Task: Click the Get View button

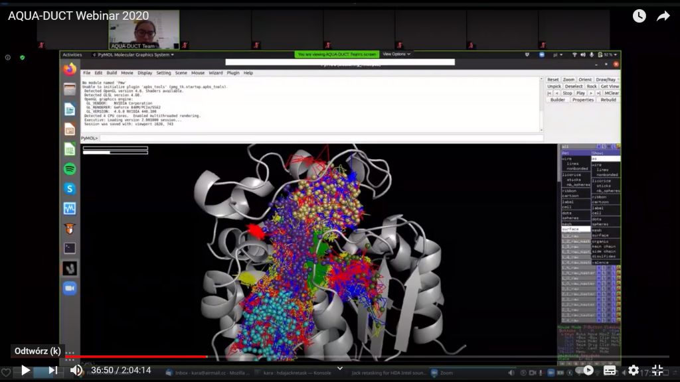Action: pyautogui.click(x=610, y=86)
